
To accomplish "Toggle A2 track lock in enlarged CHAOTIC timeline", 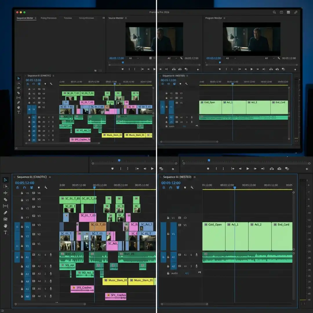I will [x=22, y=266].
